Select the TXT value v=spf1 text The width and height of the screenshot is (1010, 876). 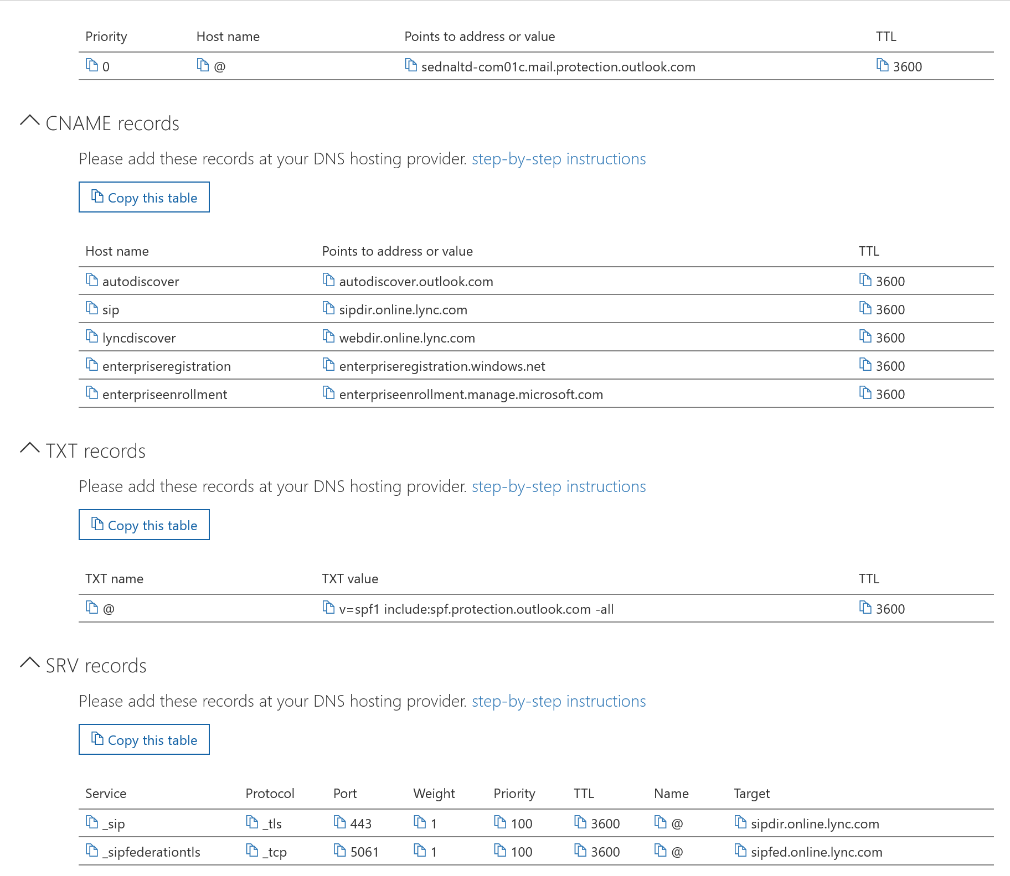click(476, 609)
